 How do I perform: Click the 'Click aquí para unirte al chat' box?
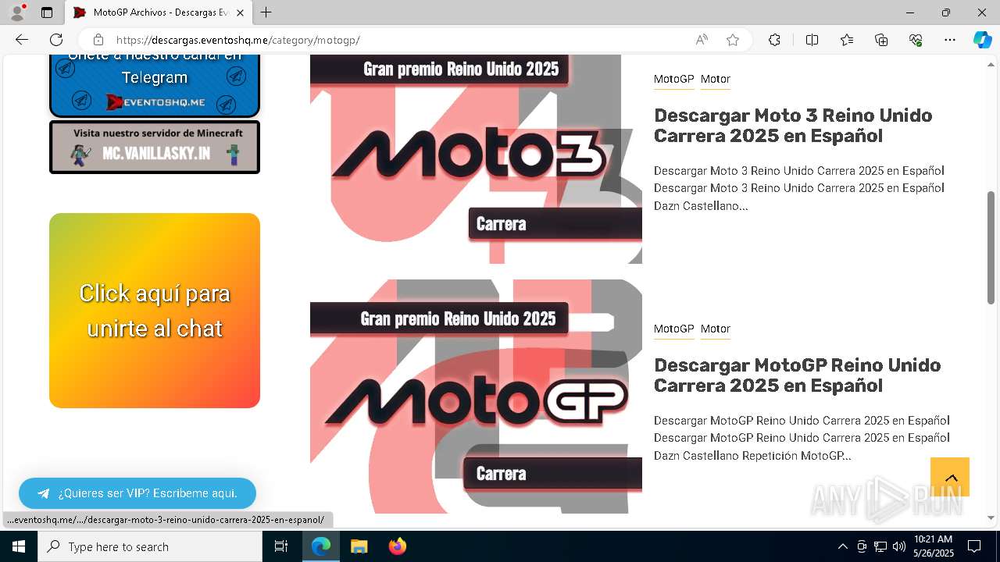(155, 311)
